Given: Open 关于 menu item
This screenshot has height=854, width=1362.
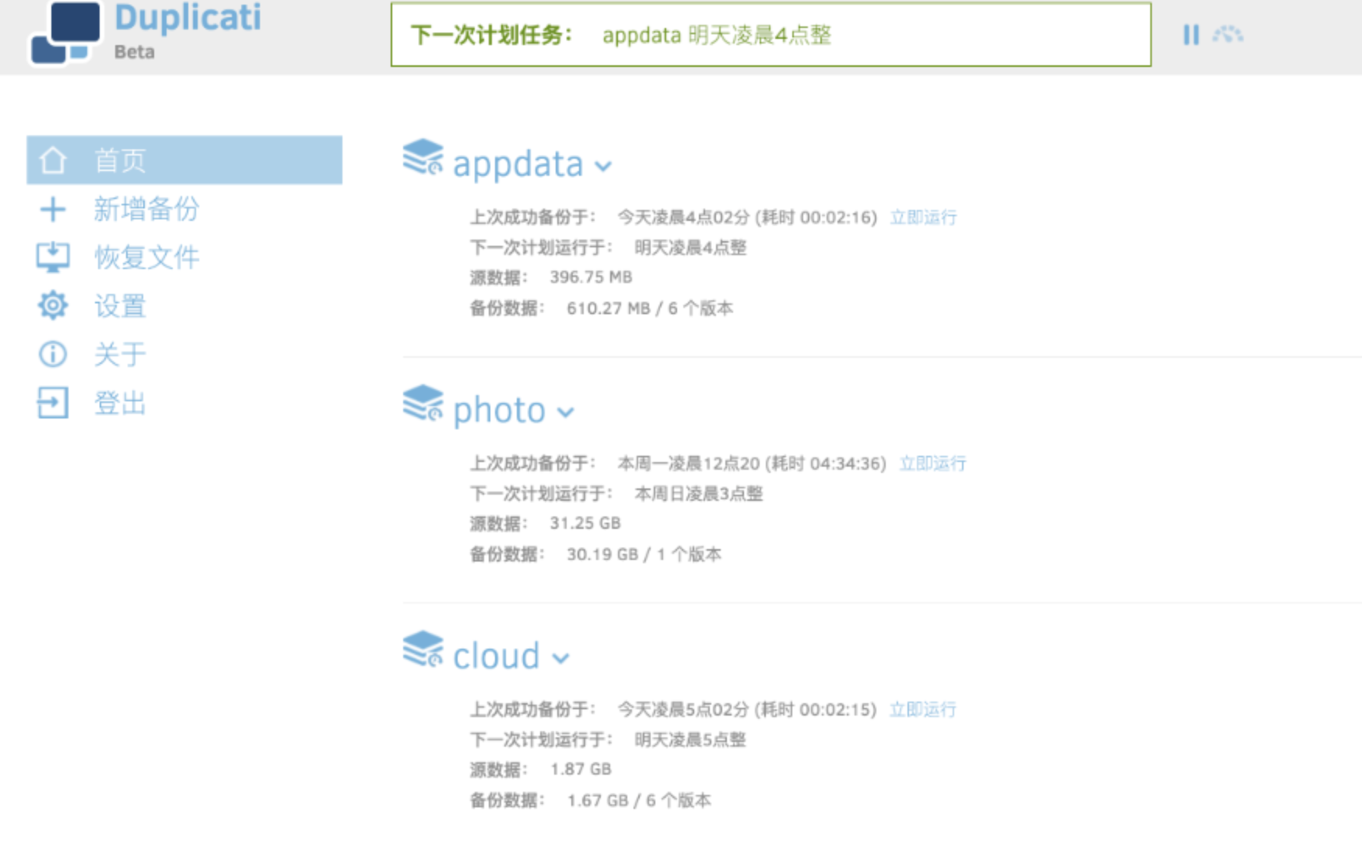Looking at the screenshot, I should coord(120,354).
